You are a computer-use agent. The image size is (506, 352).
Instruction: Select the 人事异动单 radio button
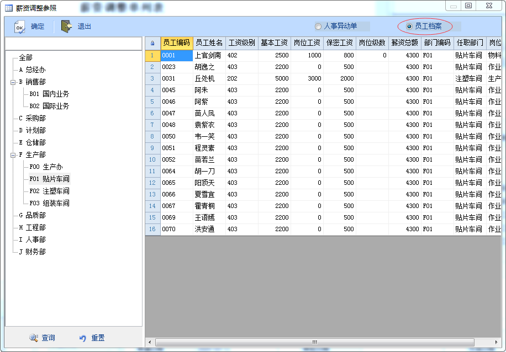click(318, 26)
